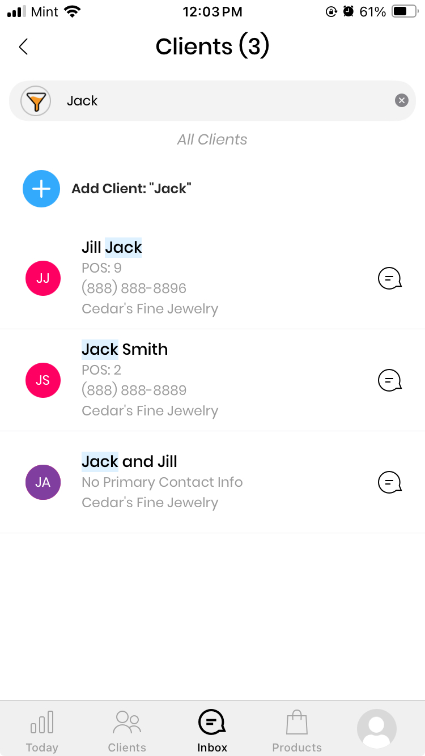The height and width of the screenshot is (756, 425).
Task: Tap the JS avatar circle
Action: pyautogui.click(x=43, y=380)
